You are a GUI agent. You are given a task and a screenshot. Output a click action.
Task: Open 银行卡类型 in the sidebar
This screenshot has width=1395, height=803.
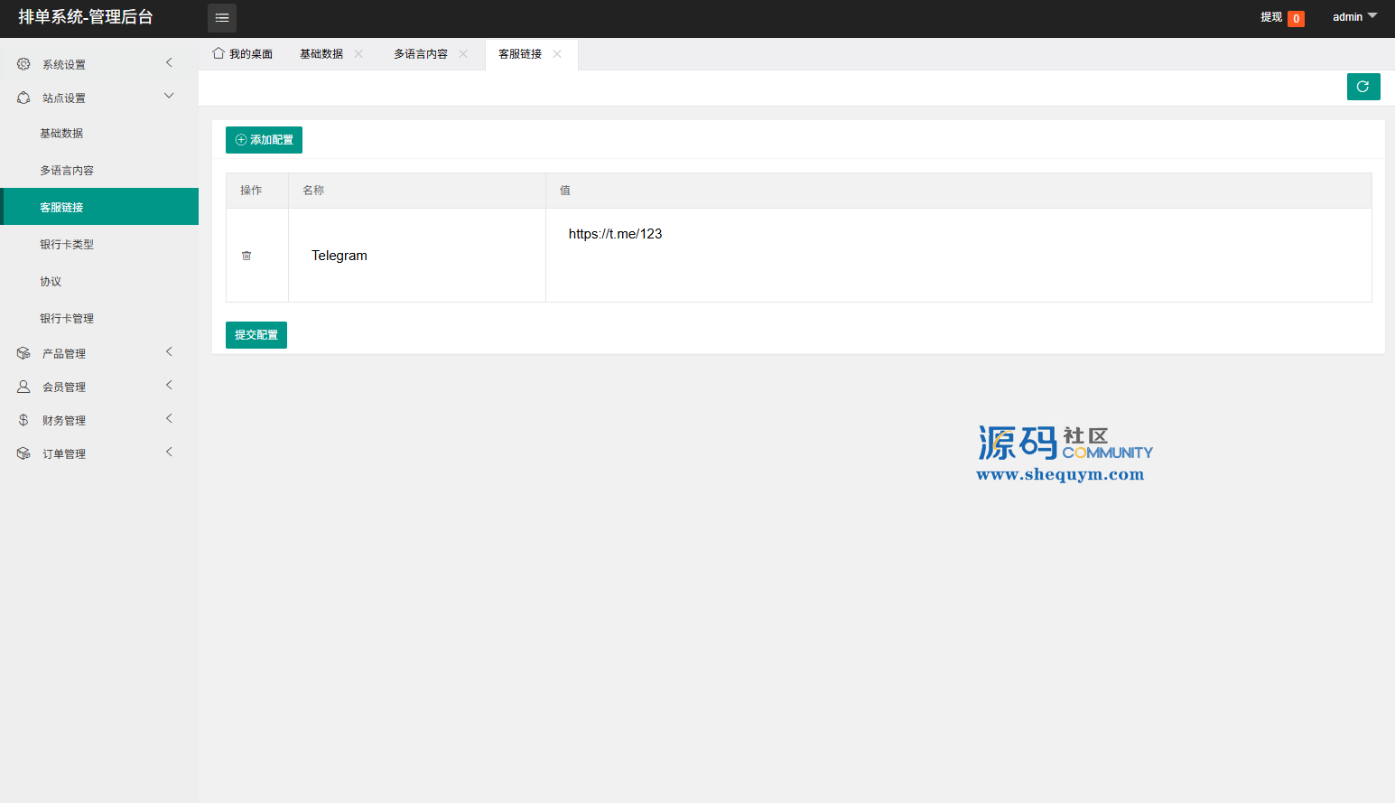point(67,245)
